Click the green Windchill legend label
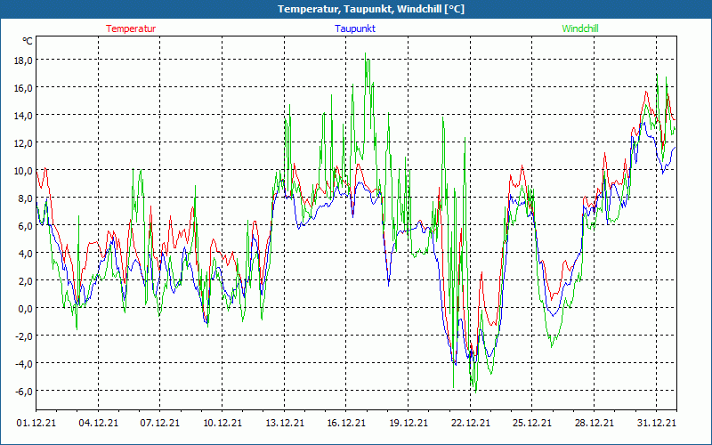This screenshot has height=445, width=712. [x=580, y=28]
